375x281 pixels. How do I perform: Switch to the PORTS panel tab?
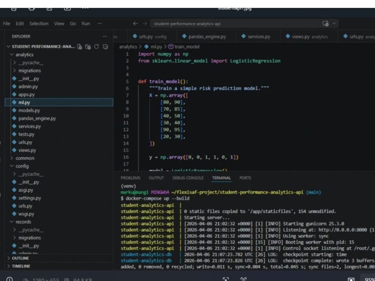click(x=245, y=178)
